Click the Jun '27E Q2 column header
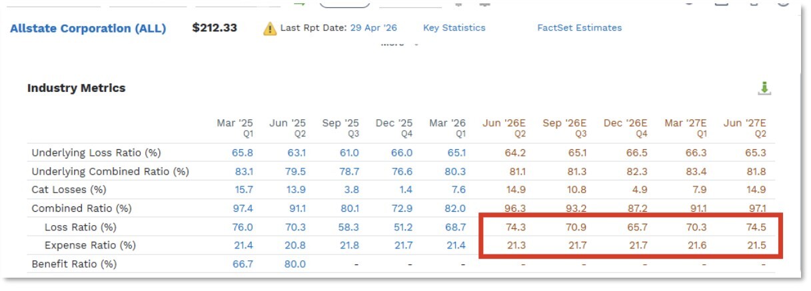The image size is (811, 291). pos(744,128)
